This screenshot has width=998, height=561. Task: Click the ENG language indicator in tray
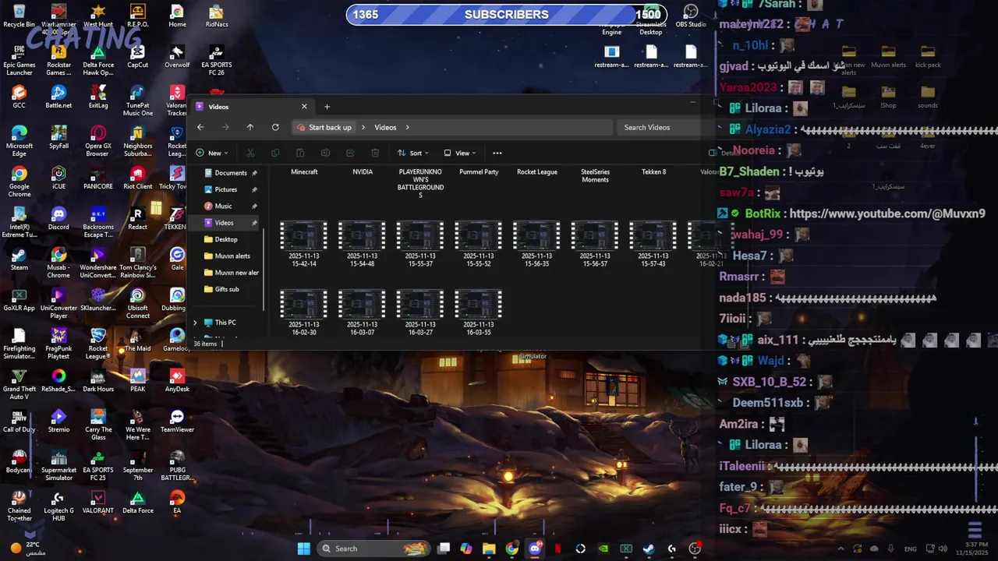(910, 549)
